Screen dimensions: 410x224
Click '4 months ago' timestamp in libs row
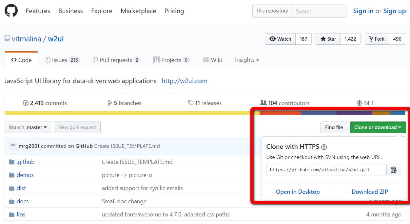pyautogui.click(x=384, y=214)
